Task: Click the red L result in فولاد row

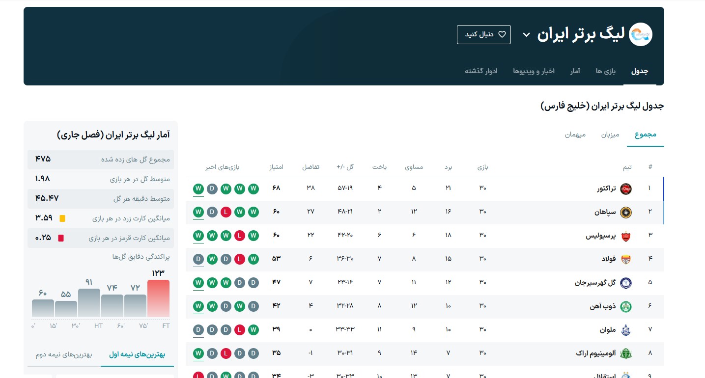Action: click(x=240, y=259)
